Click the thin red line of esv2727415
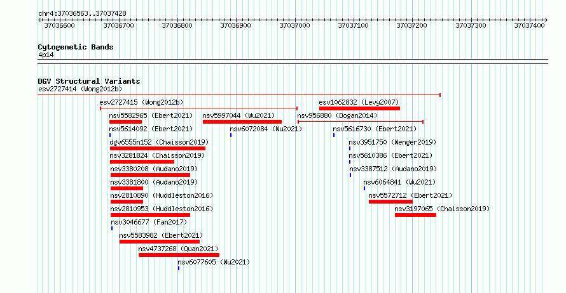 tap(199, 108)
